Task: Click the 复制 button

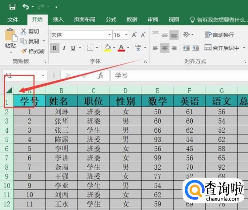Action: [30, 41]
